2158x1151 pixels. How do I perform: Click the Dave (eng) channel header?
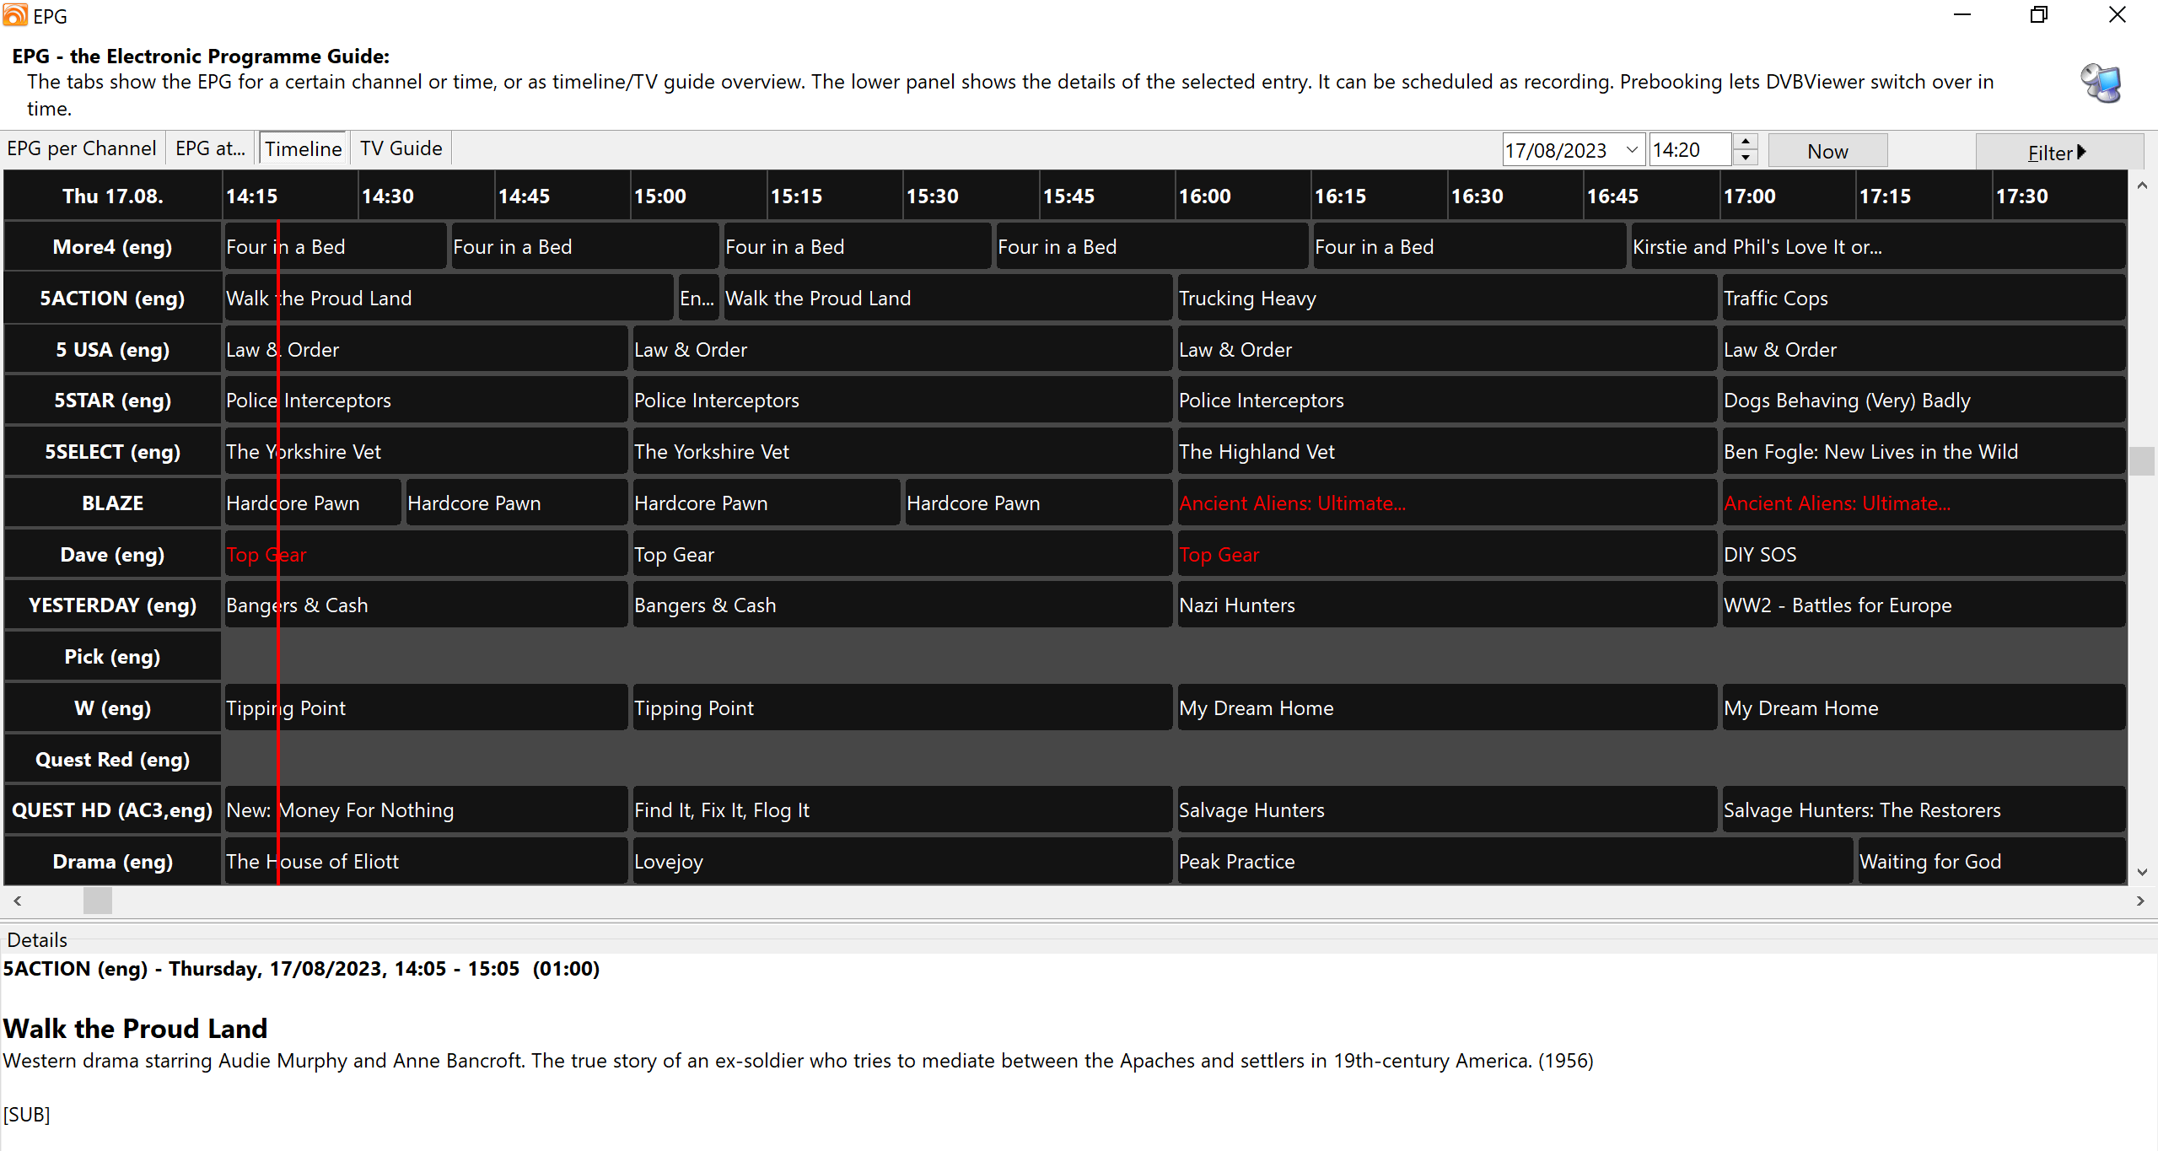[x=112, y=555]
